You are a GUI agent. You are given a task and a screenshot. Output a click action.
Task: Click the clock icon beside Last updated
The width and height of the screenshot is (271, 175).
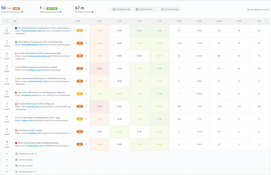click(248, 10)
